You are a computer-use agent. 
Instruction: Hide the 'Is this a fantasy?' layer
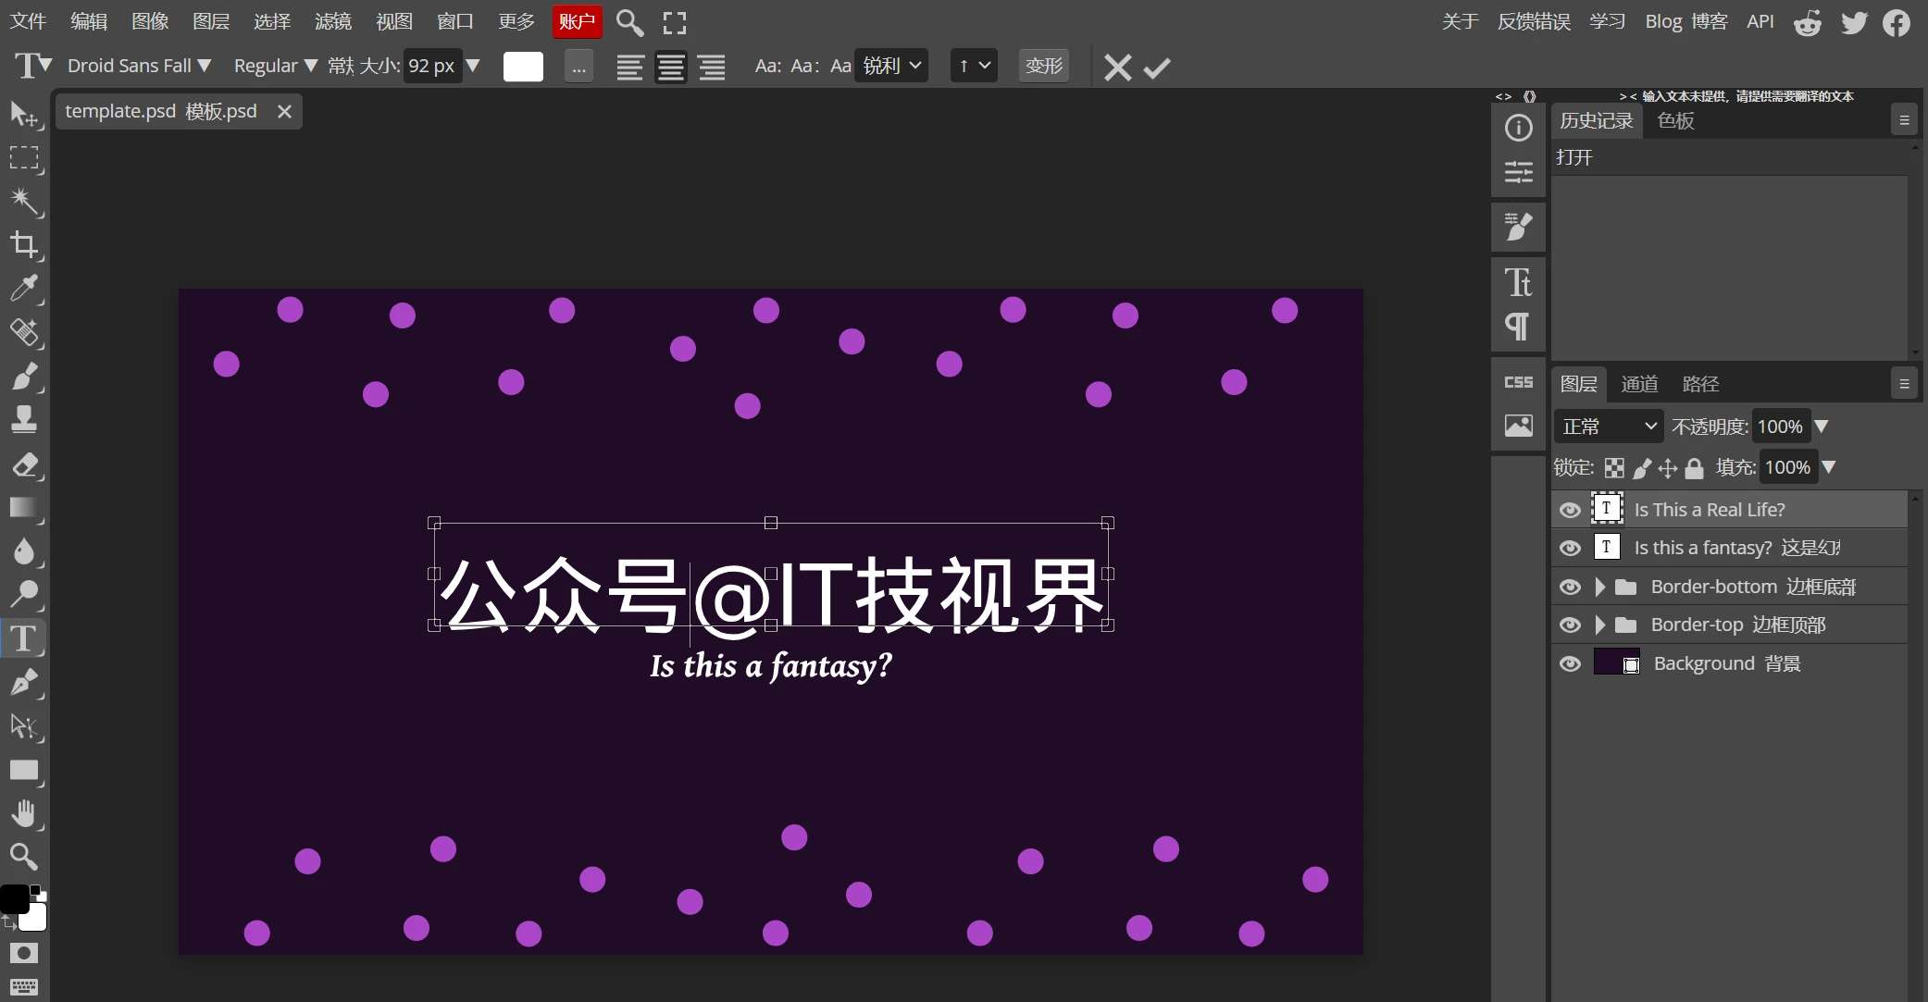tap(1570, 548)
